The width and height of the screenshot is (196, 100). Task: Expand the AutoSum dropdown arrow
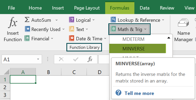[x=57, y=20]
